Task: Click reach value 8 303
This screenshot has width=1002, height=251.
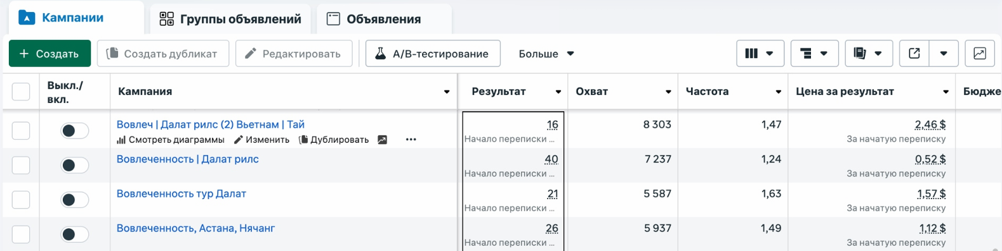Action: (x=657, y=125)
